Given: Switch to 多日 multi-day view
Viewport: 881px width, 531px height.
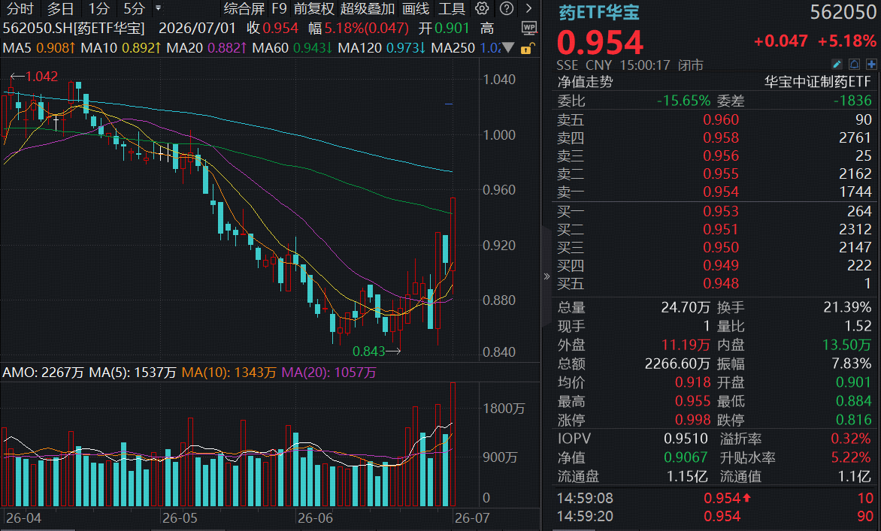Looking at the screenshot, I should tap(60, 8).
